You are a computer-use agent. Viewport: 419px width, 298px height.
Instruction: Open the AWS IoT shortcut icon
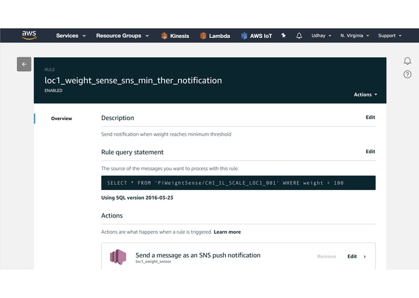coord(244,36)
